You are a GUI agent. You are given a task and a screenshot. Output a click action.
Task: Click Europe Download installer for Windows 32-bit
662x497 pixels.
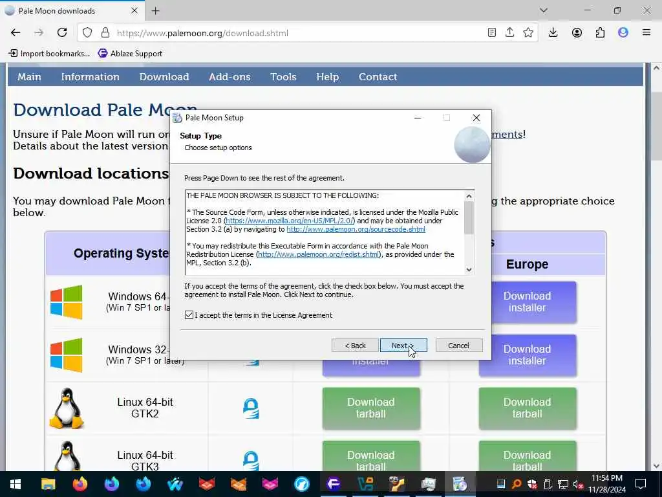tap(528, 355)
